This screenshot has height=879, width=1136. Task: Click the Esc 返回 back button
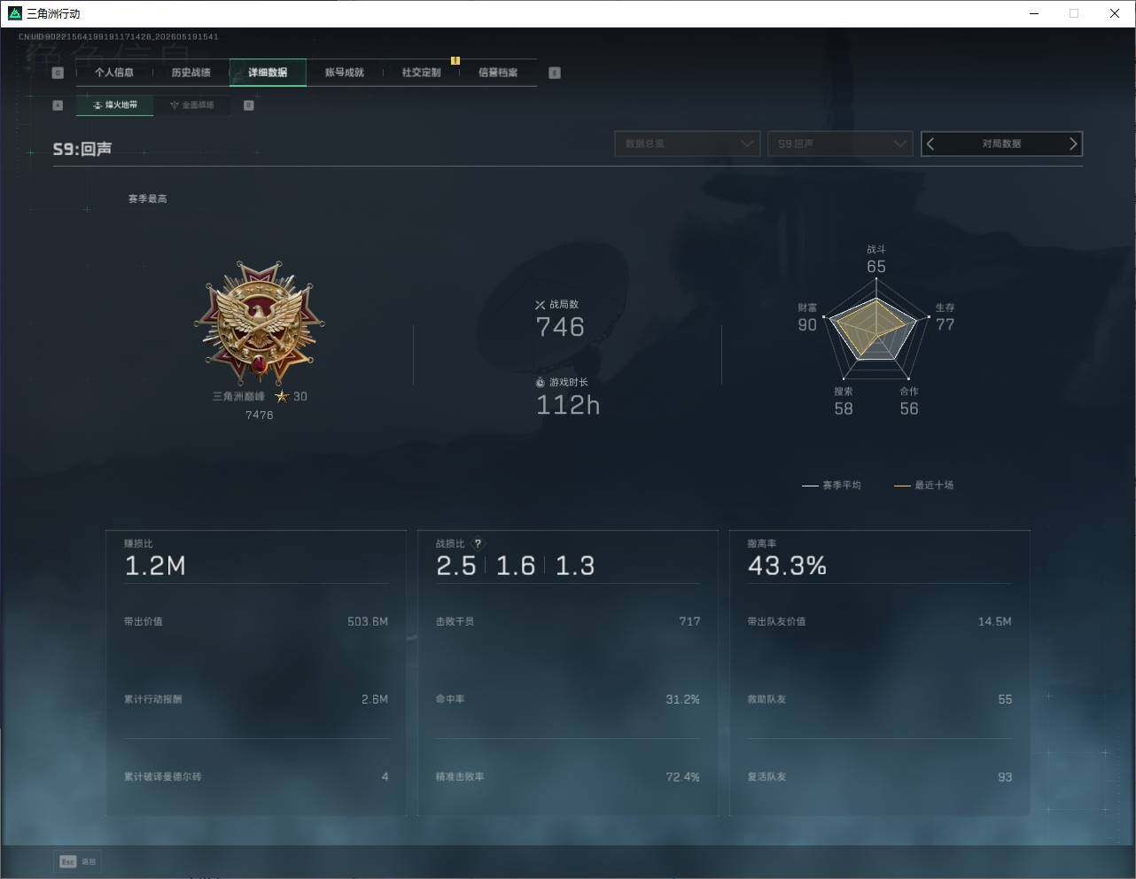click(x=78, y=861)
